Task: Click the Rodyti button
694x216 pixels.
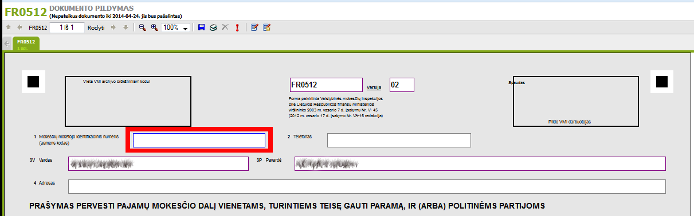Action: point(96,27)
